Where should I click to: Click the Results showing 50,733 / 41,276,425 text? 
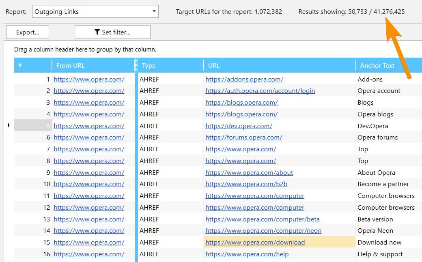click(351, 12)
